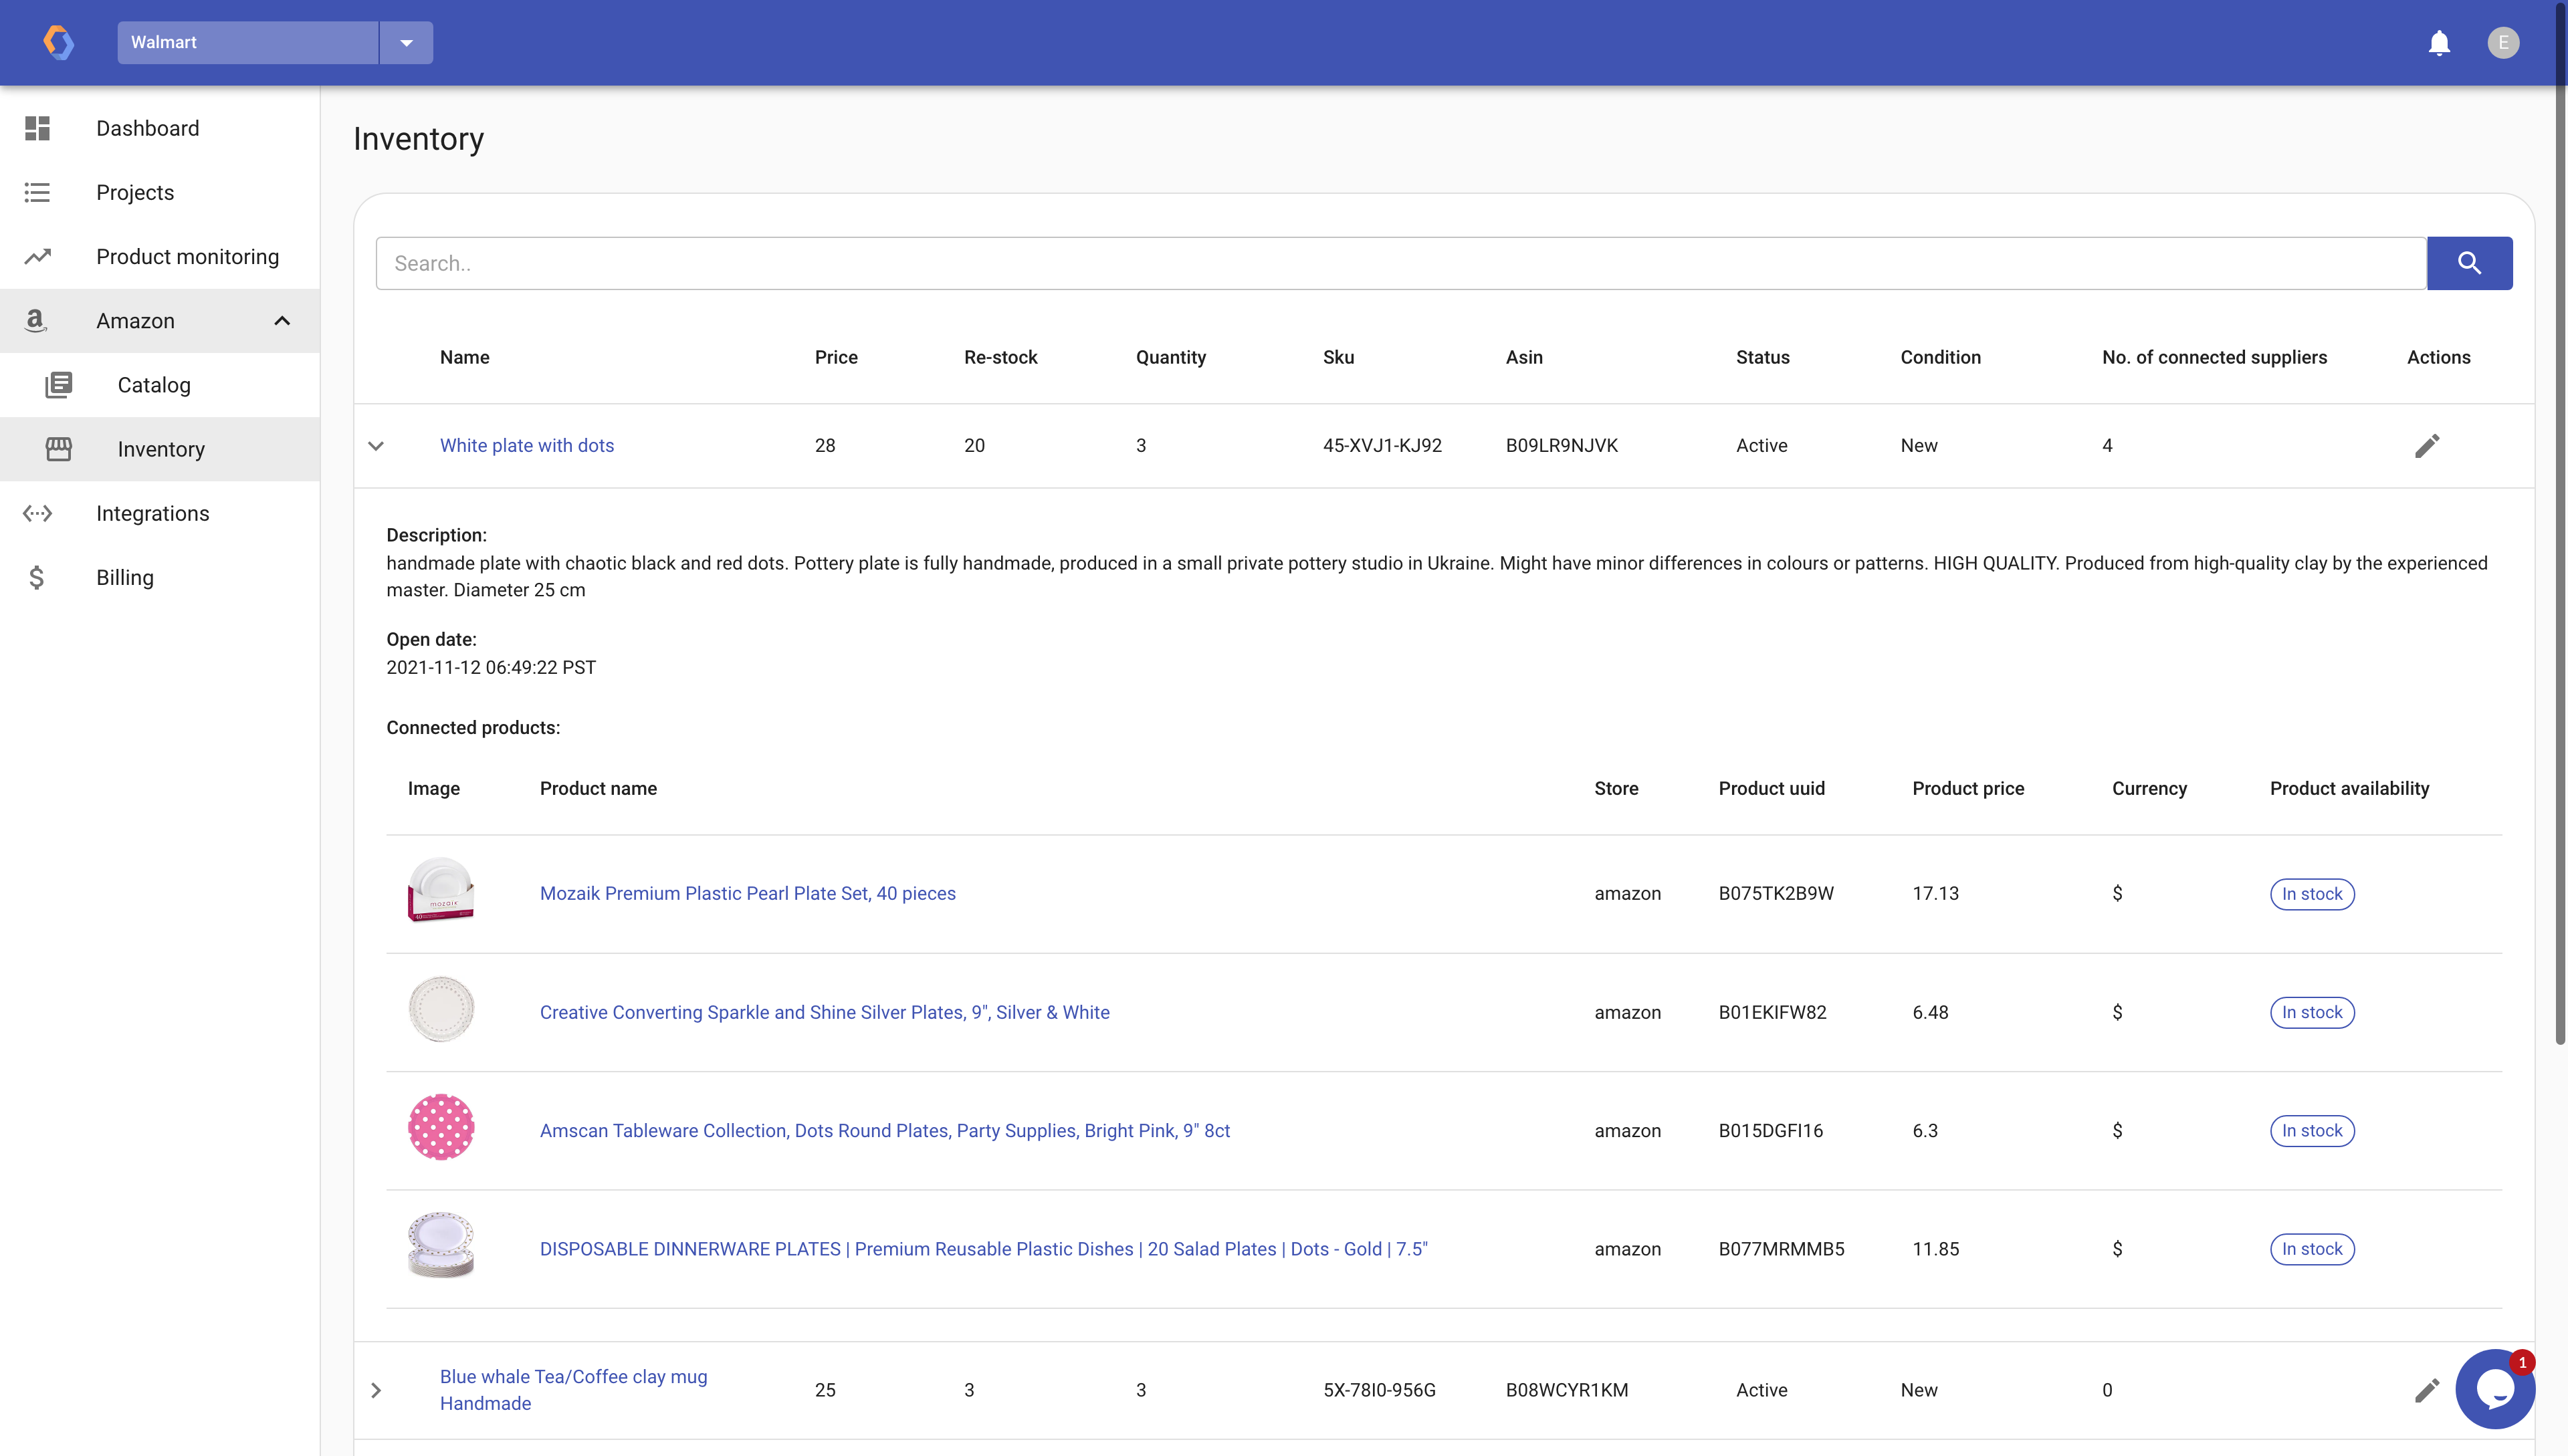Click the app logo in header

58,43
